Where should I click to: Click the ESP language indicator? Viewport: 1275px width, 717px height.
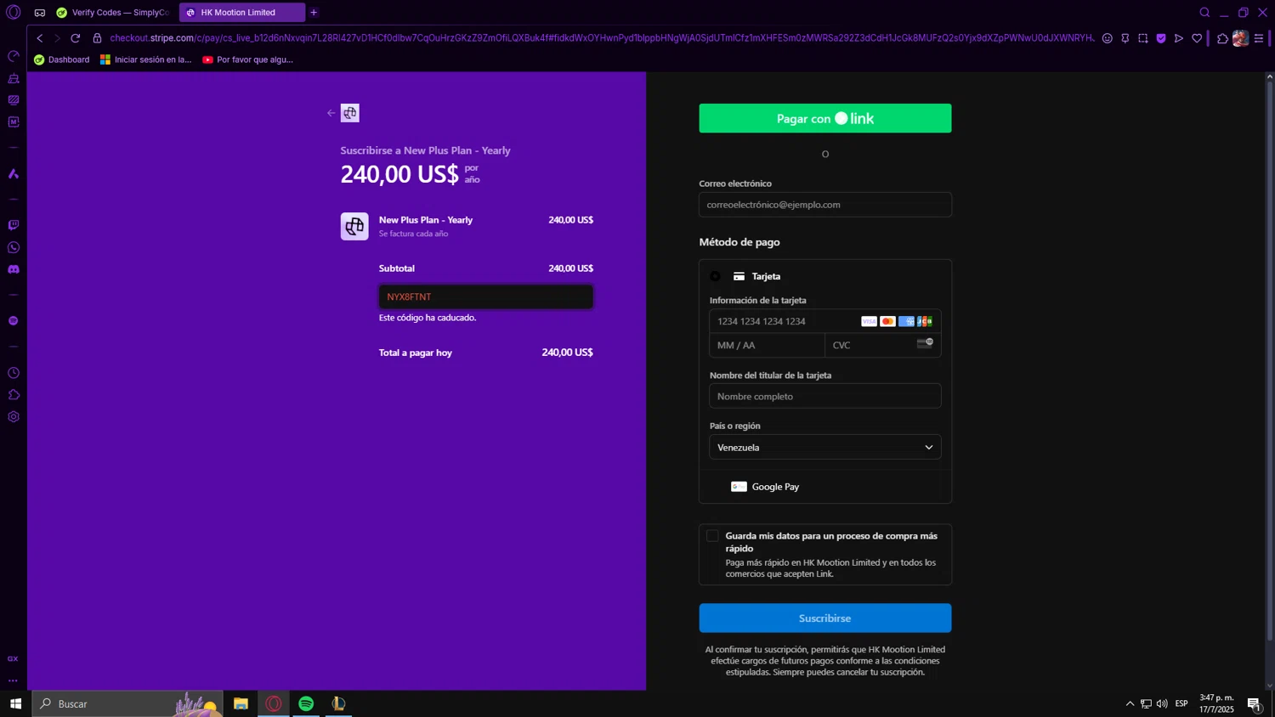tap(1181, 703)
